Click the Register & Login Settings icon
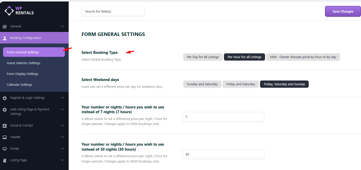Image resolution: width=361 pixels, height=170 pixels. tap(5, 98)
